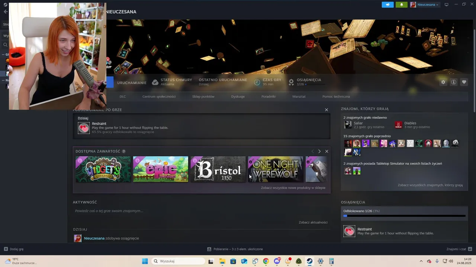Open Steam announcements megaphone button
476x267 pixels.
click(387, 5)
